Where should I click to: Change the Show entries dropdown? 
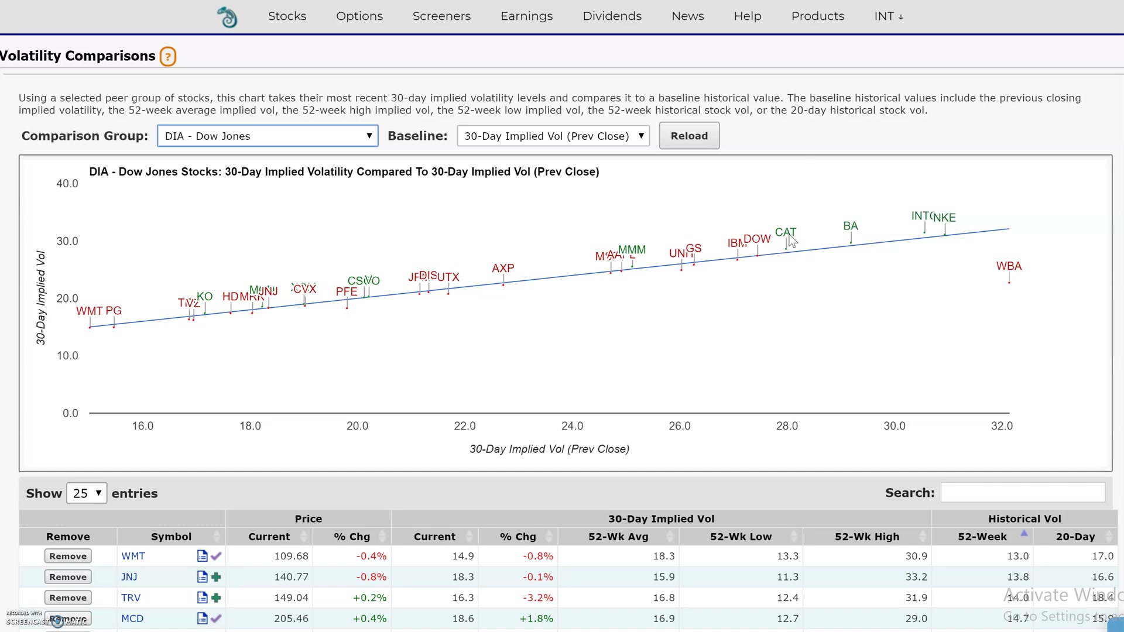pyautogui.click(x=86, y=493)
